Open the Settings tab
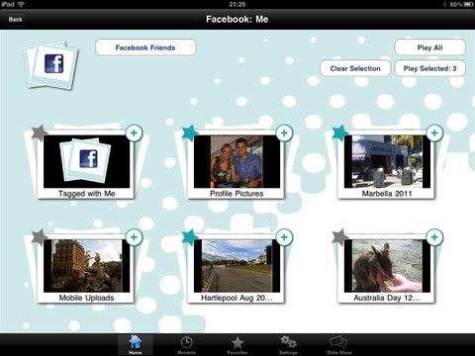 288,345
